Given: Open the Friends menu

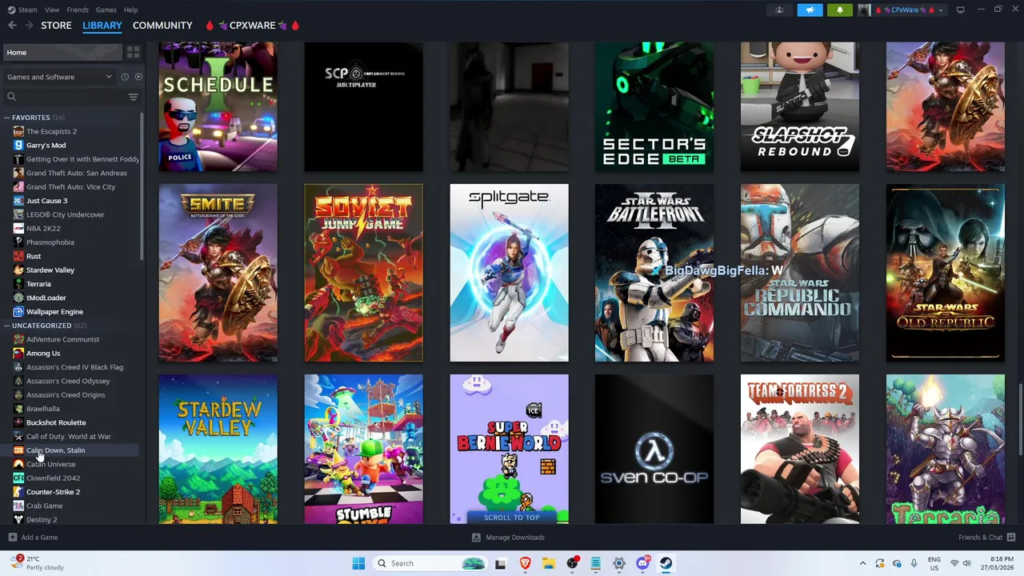Looking at the screenshot, I should [78, 10].
